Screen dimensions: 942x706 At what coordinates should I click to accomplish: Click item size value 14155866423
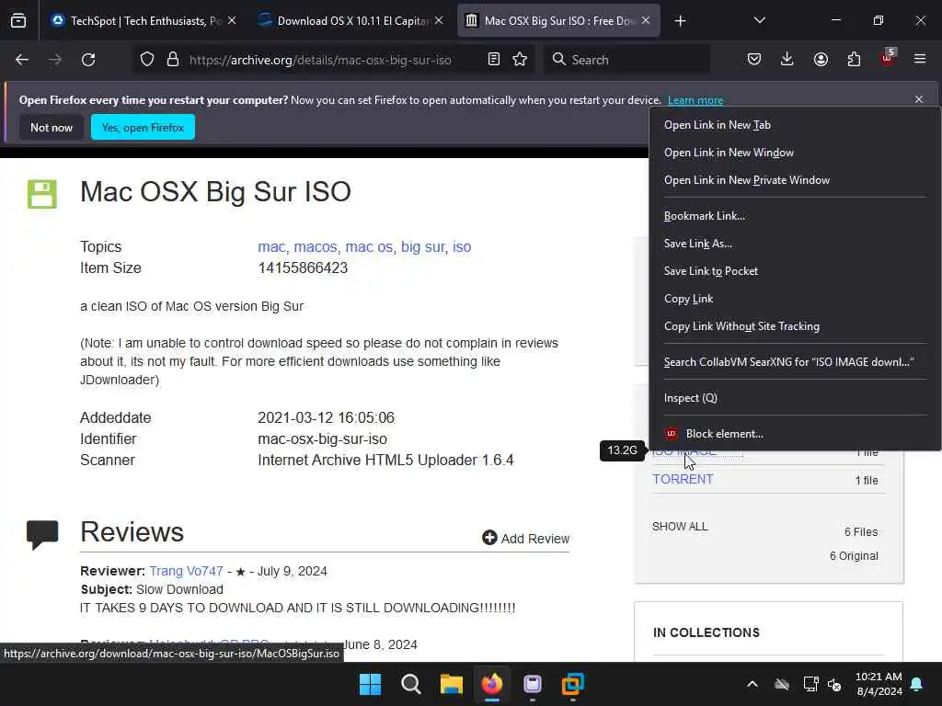point(303,268)
